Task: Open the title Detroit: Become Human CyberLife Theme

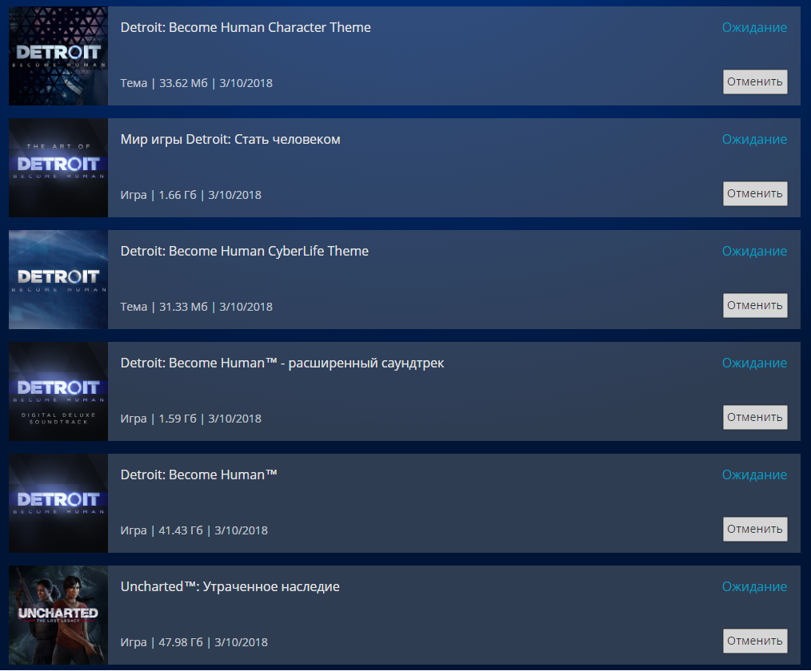Action: (x=245, y=251)
